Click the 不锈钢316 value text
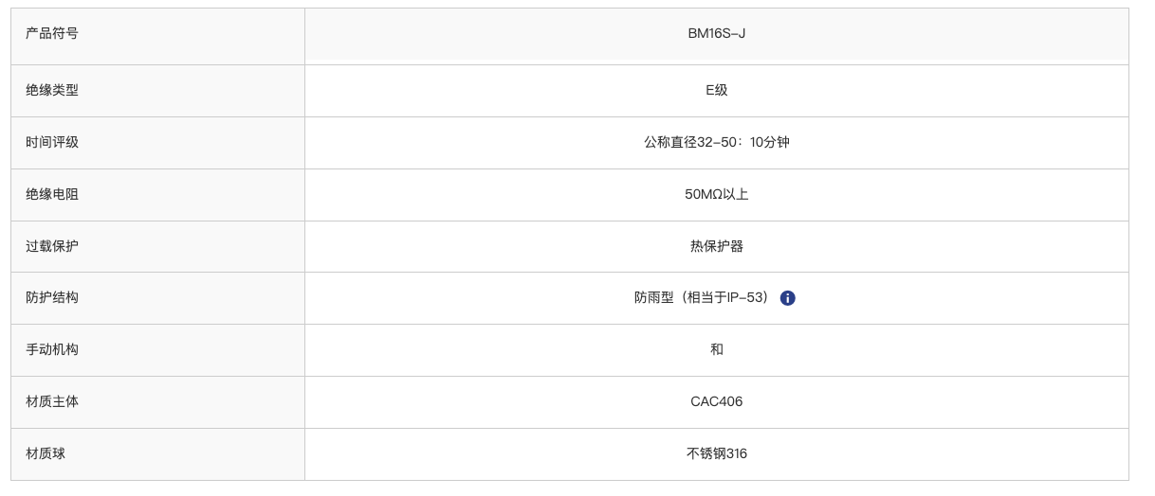This screenshot has height=496, width=1155. pos(717,454)
